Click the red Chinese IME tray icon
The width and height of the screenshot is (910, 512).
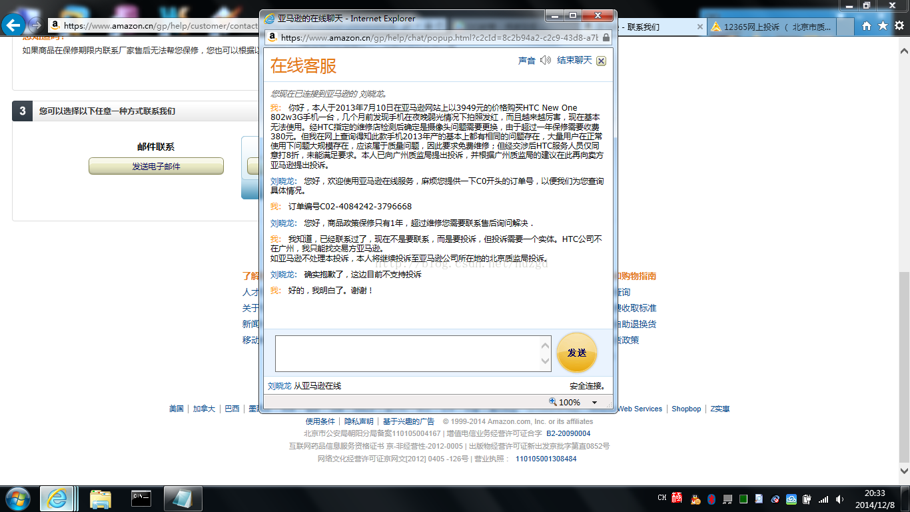click(x=678, y=497)
